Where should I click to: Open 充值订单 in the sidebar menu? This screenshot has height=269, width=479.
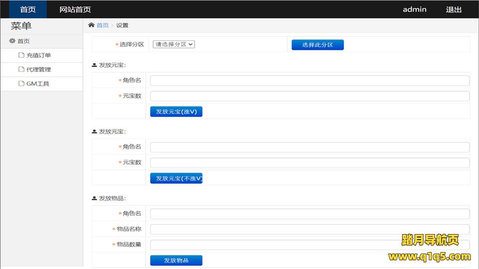pyautogui.click(x=38, y=55)
